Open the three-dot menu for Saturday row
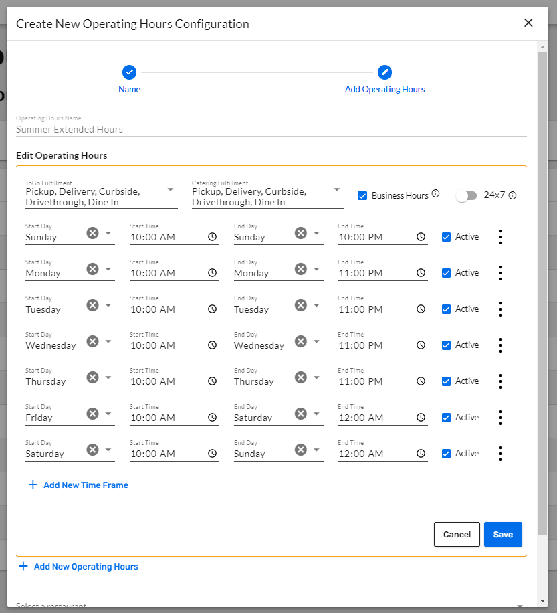Image resolution: width=557 pixels, height=613 pixels. [500, 454]
